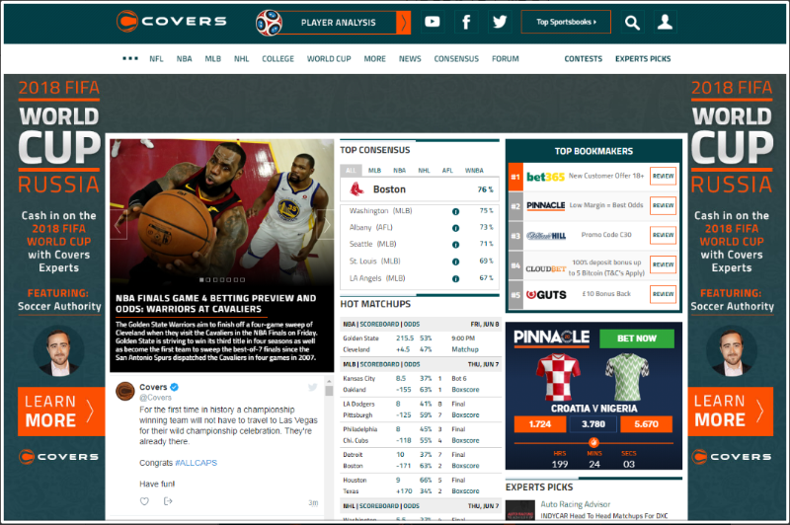Click Review button for bet365
Image resolution: width=790 pixels, height=525 pixels.
[663, 177]
